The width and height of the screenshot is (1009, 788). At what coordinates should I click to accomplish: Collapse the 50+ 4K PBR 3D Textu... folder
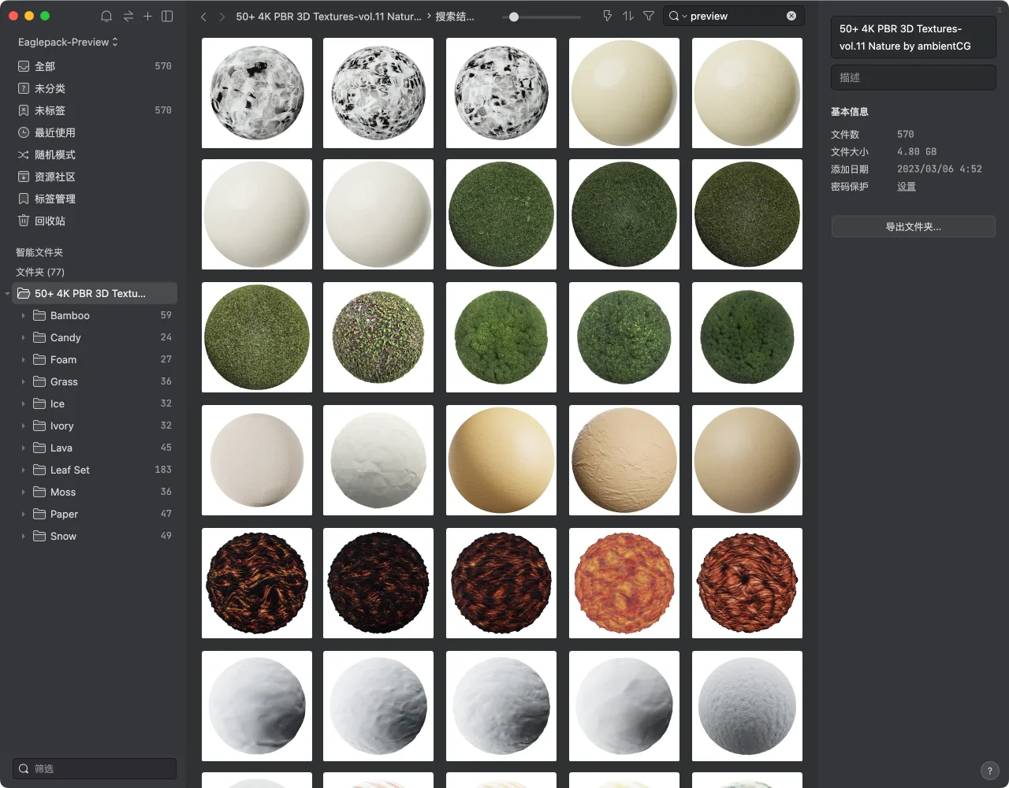[8, 294]
